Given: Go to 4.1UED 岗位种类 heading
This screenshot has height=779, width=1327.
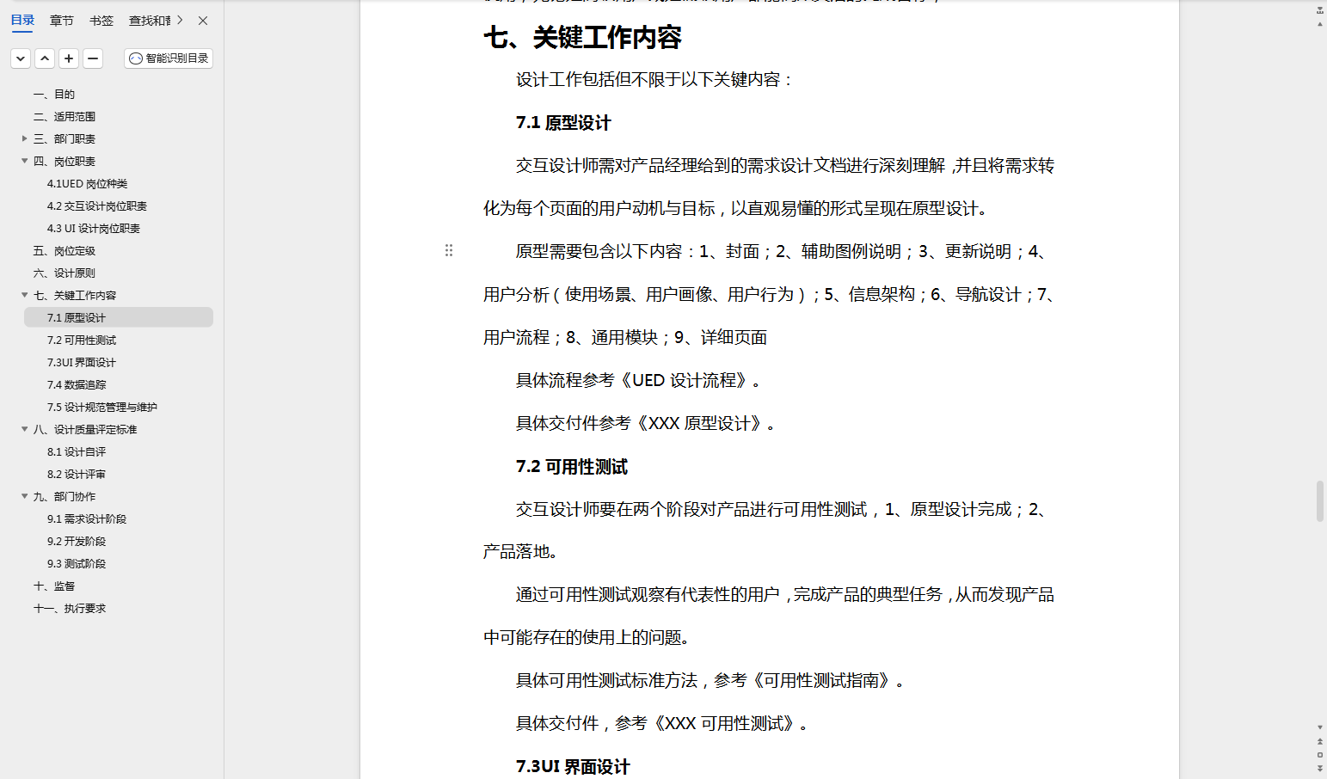Looking at the screenshot, I should click(x=87, y=184).
